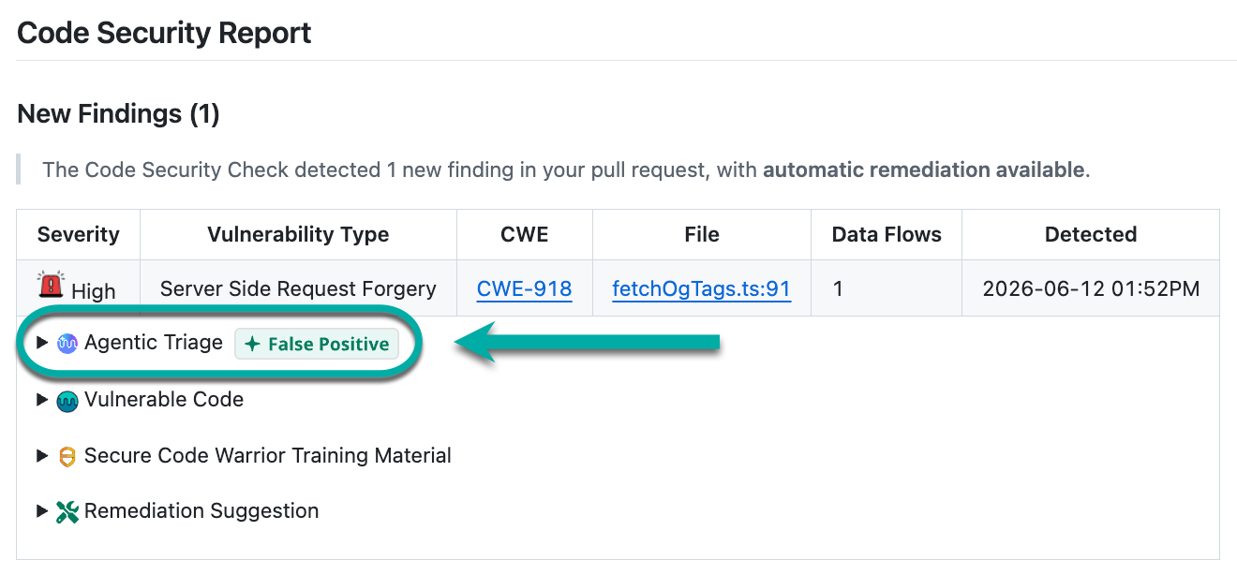Click the Secure Code Warrior shield icon
1237x575 pixels.
point(67,457)
